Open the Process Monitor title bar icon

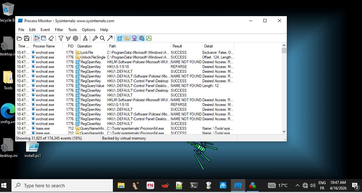click(x=20, y=21)
